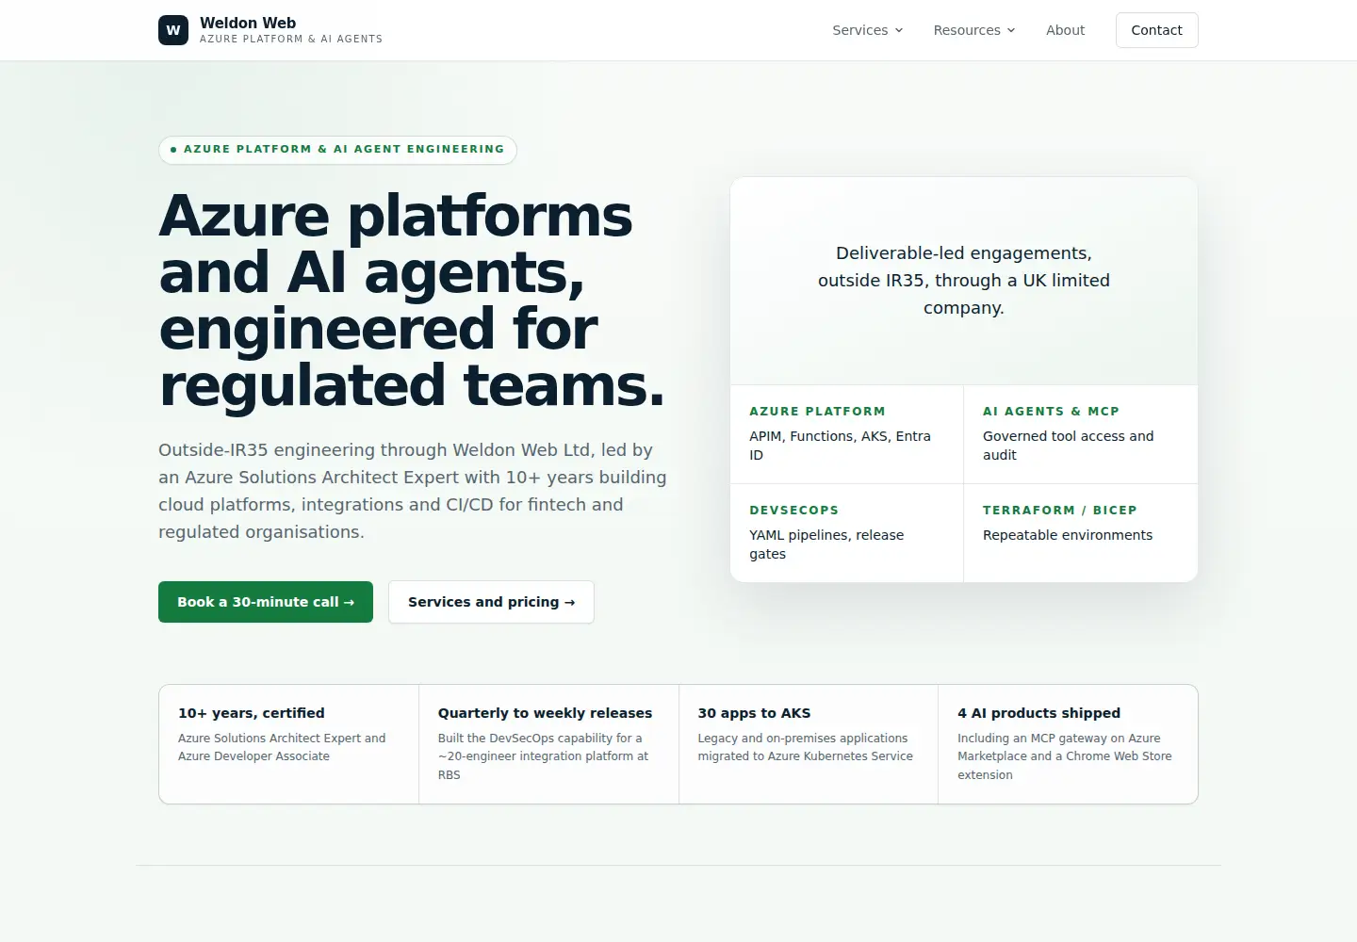
Task: Click the Azure Platform & AI Agent Engineering badge
Action: pos(337,150)
